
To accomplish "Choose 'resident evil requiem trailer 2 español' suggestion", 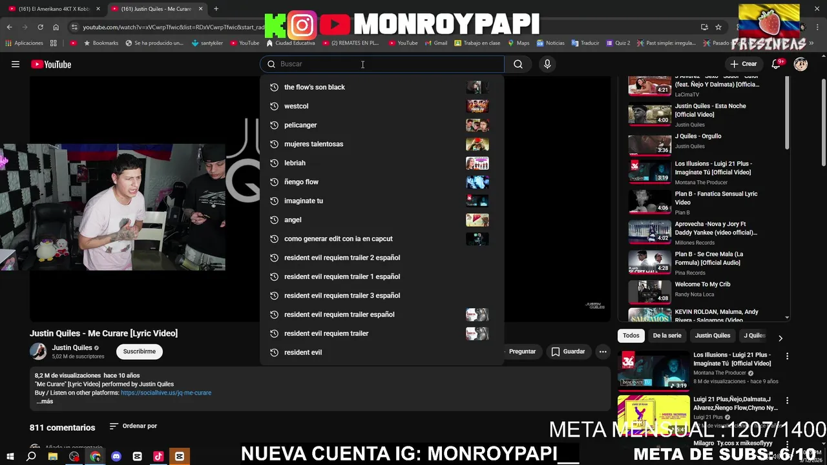I will click(381, 258).
